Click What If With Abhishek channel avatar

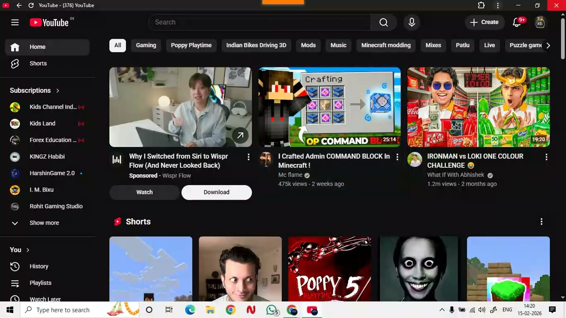[415, 159]
